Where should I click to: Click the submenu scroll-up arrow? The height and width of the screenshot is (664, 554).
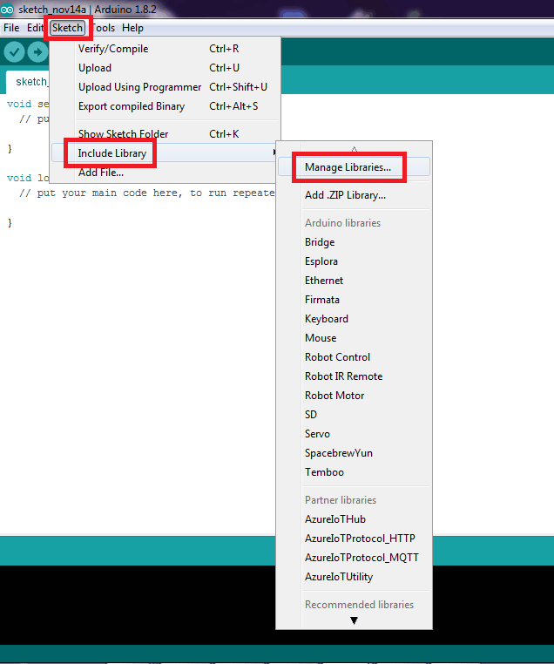(x=355, y=149)
